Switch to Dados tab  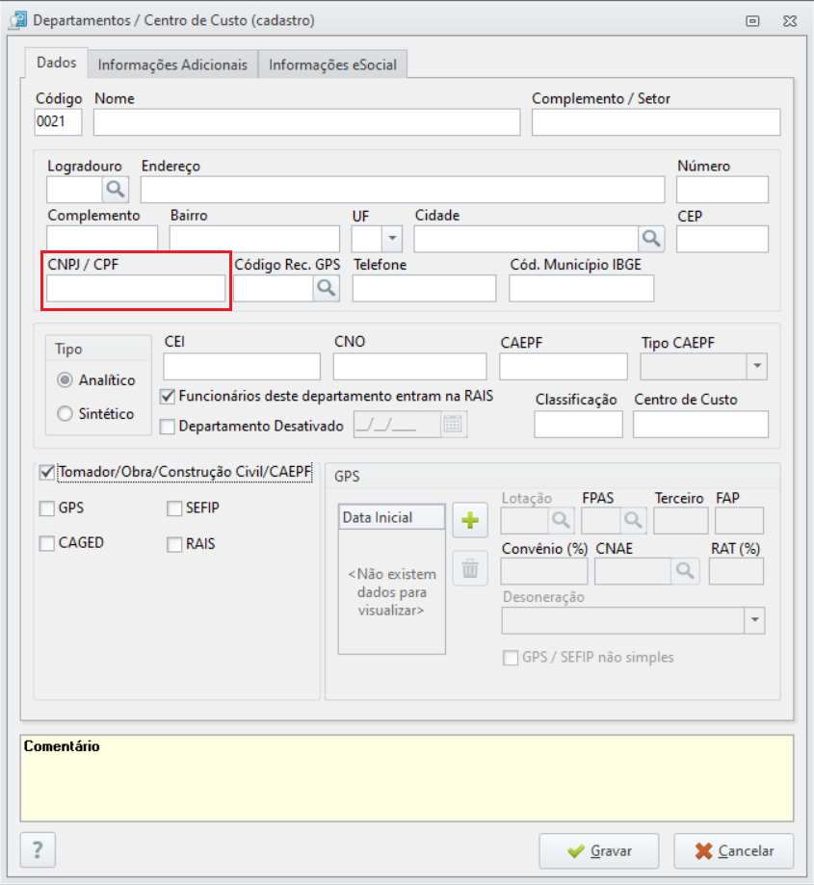57,63
